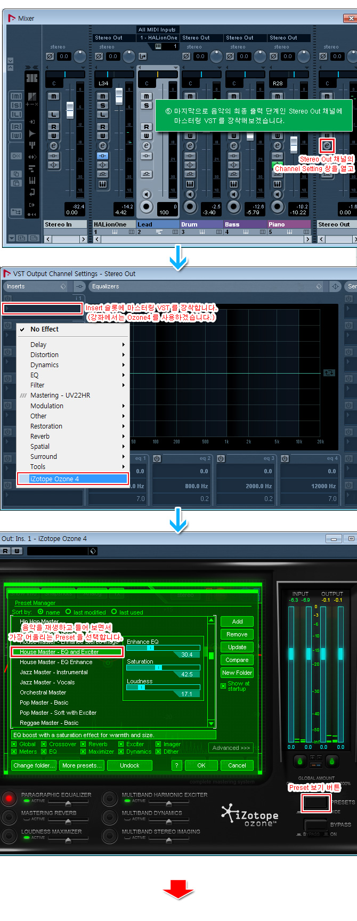Click the Compare button

(x=237, y=660)
